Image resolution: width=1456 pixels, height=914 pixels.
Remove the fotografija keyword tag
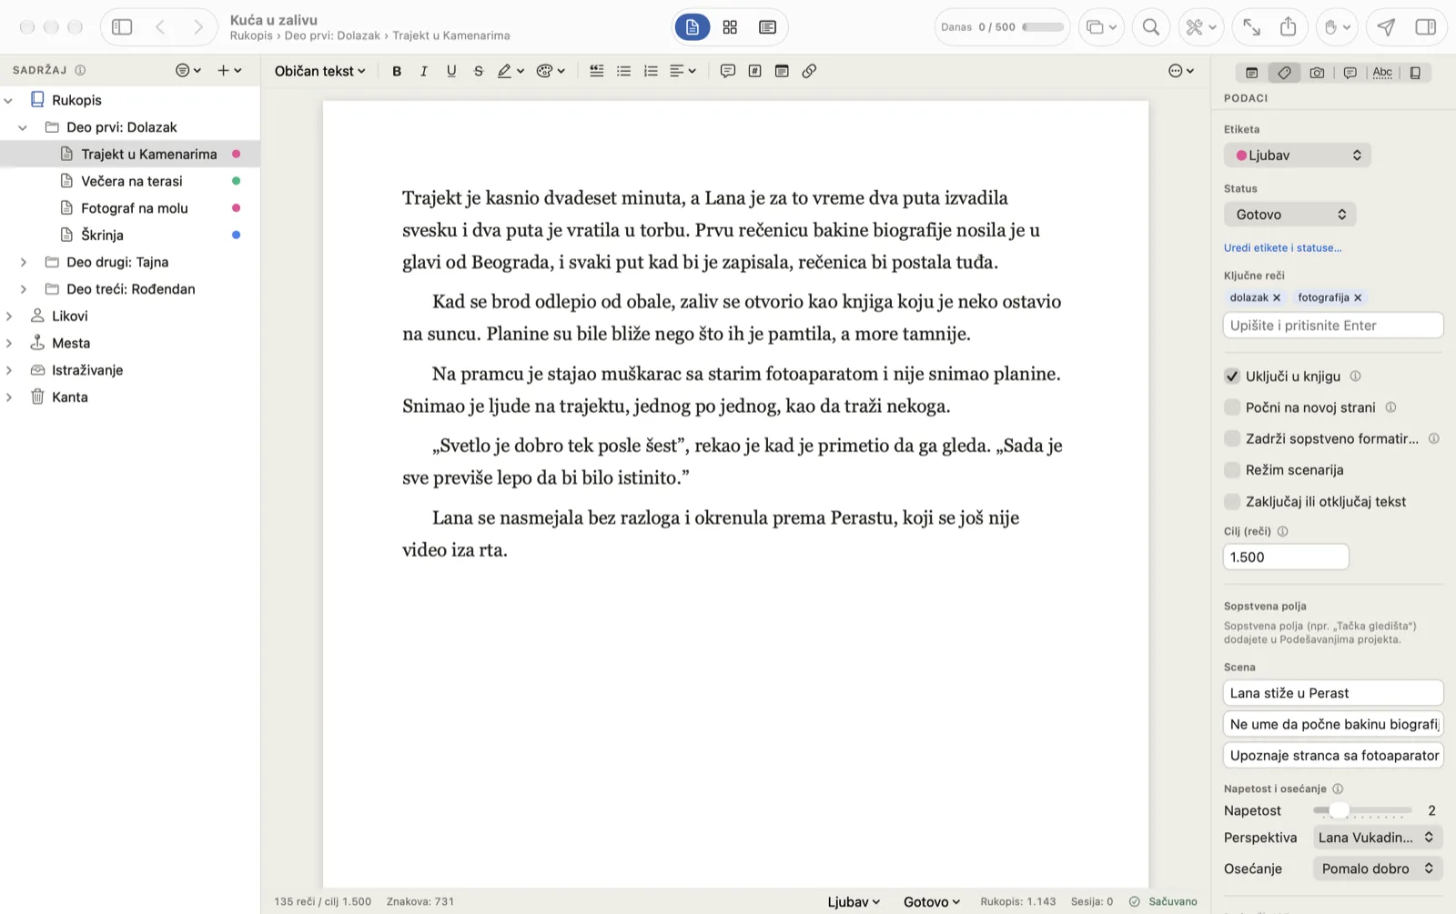click(x=1358, y=297)
